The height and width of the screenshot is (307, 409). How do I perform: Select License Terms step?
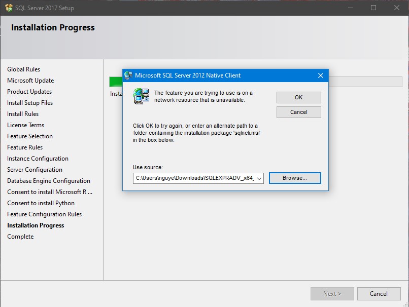coord(26,125)
